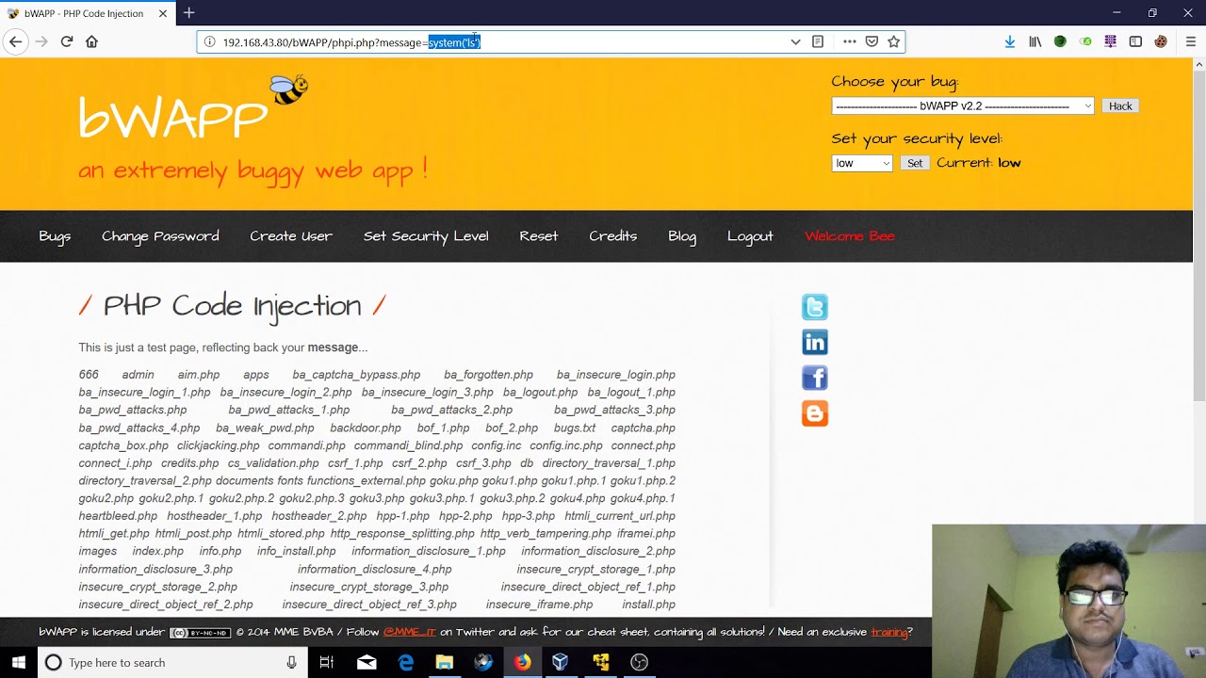
Task: Click the Welcome Bee text
Action: (x=850, y=236)
